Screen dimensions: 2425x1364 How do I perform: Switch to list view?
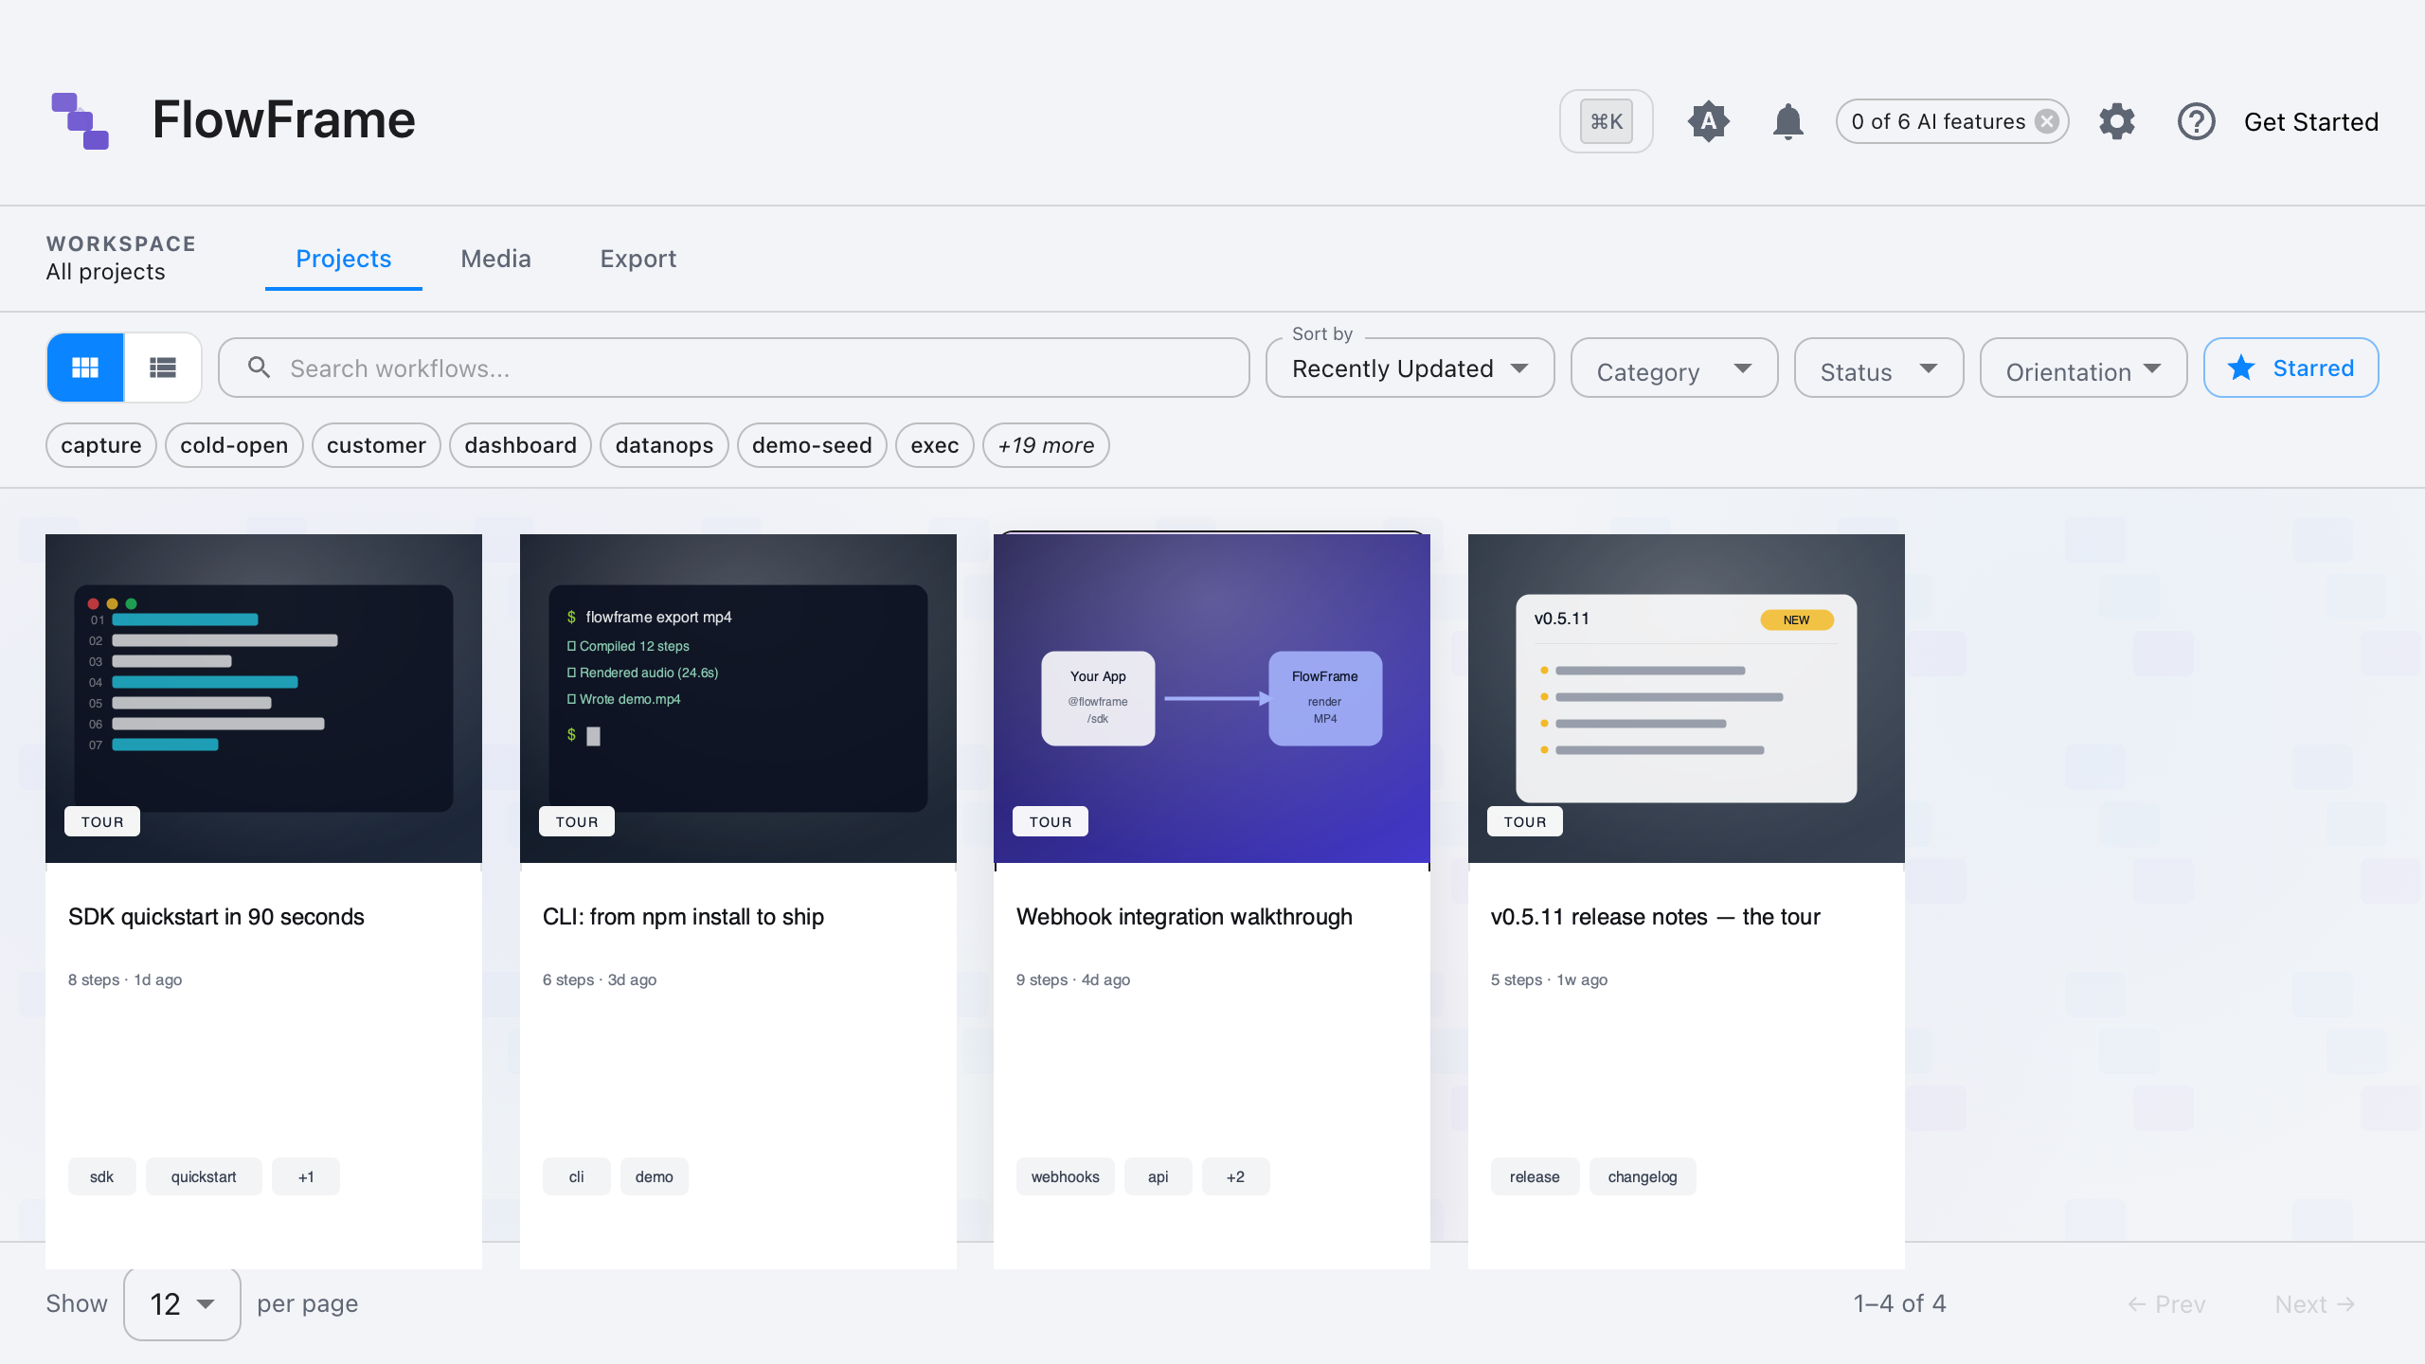163,368
